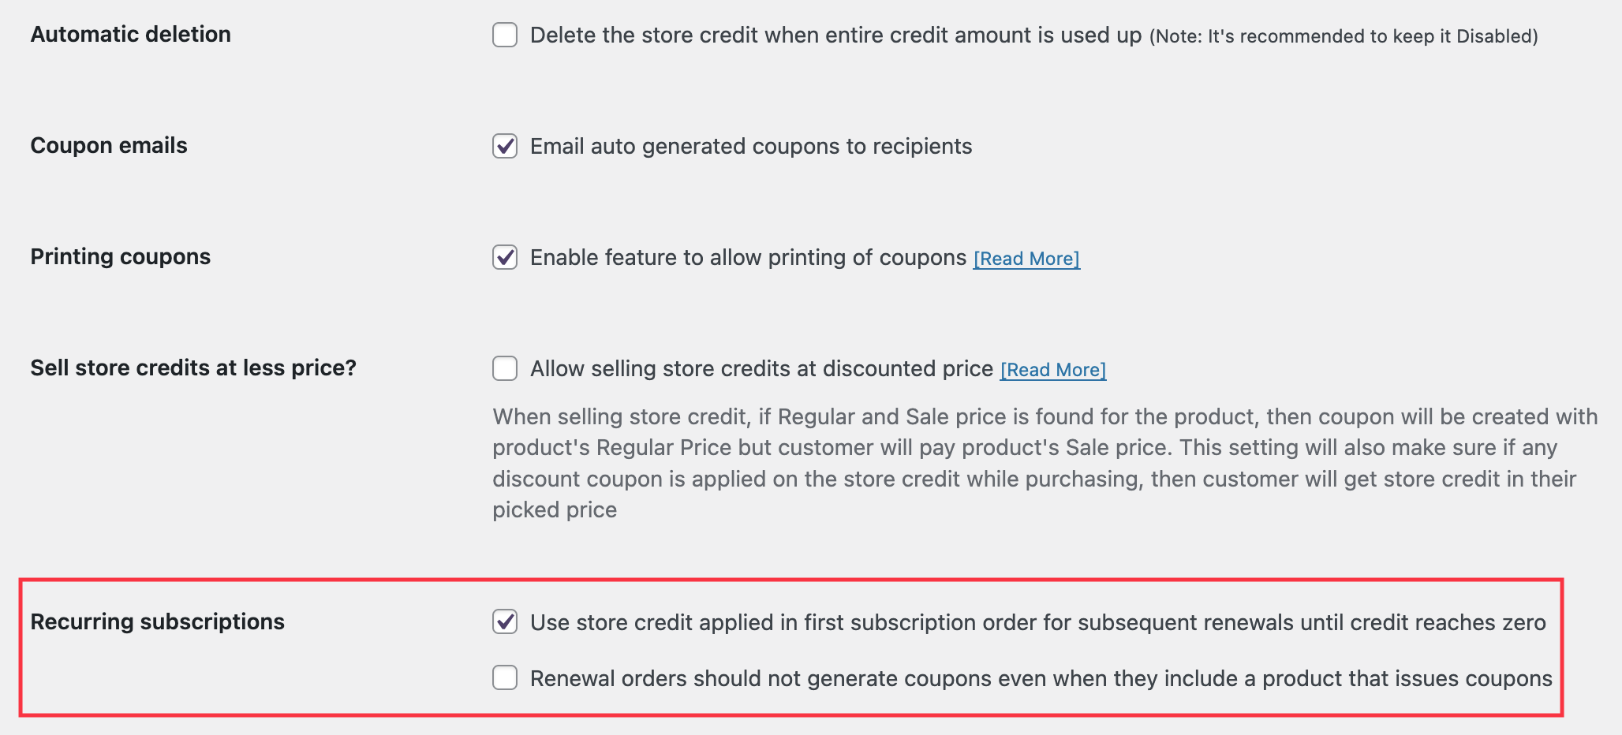Click 'Email auto generated coupons' label text
The width and height of the screenshot is (1622, 735).
click(x=750, y=147)
